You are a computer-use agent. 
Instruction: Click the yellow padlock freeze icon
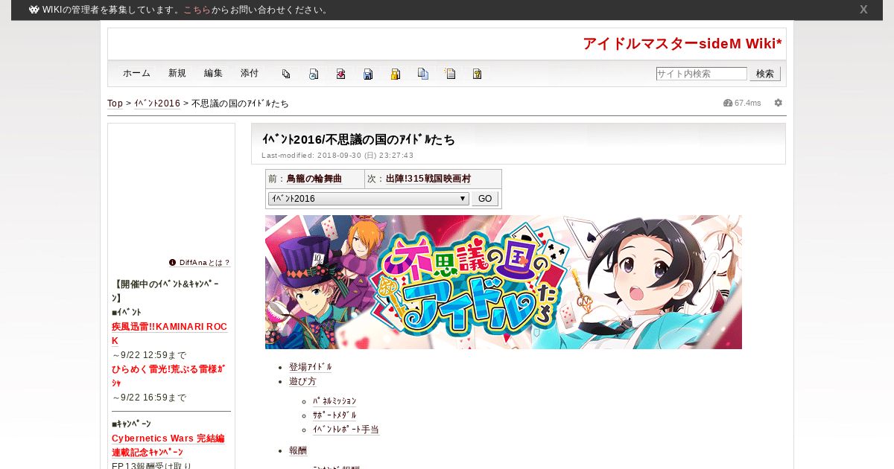(x=396, y=74)
